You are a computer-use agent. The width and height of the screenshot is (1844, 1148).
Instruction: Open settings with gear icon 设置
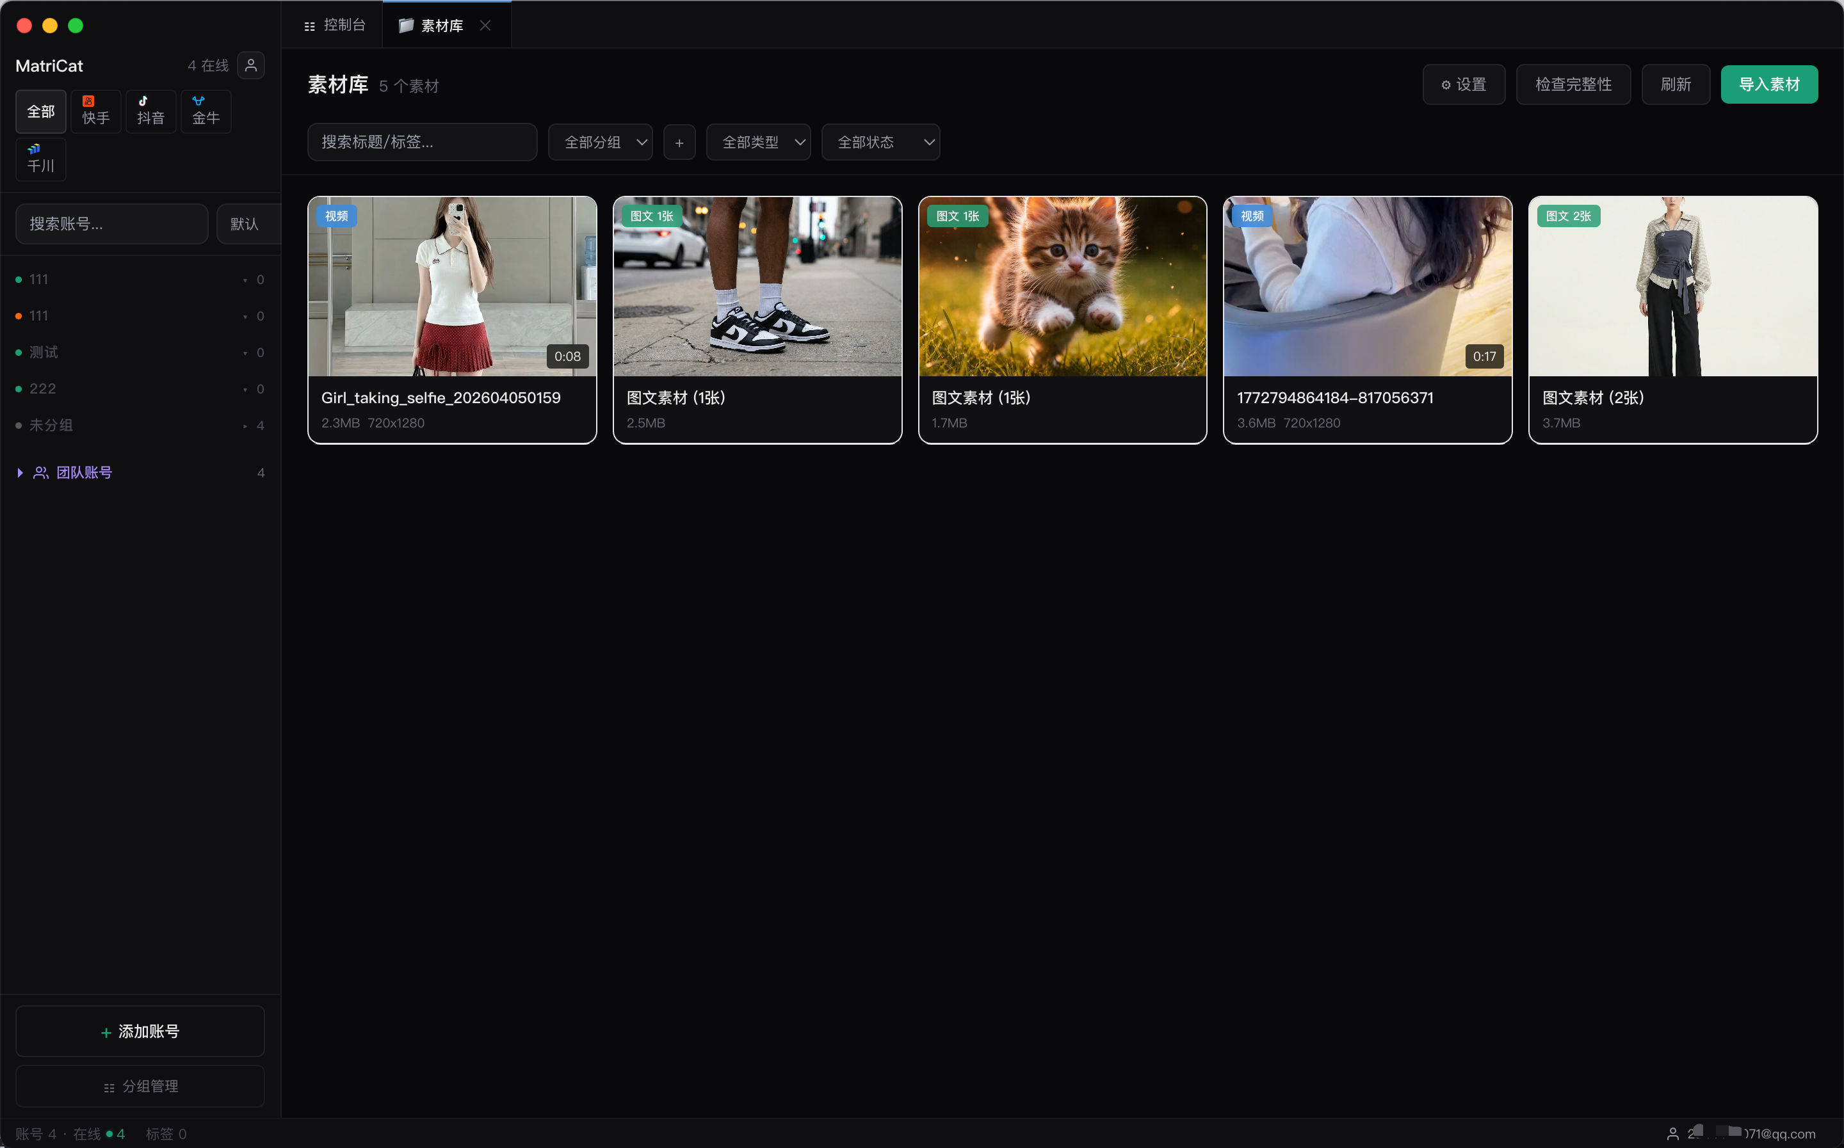(1464, 84)
